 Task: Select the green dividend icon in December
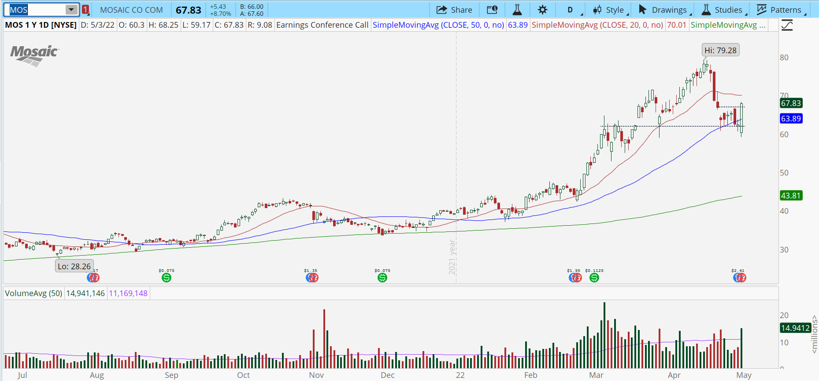tap(382, 278)
